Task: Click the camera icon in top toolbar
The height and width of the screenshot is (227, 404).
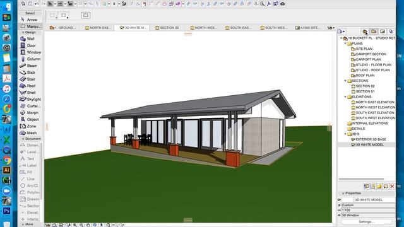Action: coord(283,4)
